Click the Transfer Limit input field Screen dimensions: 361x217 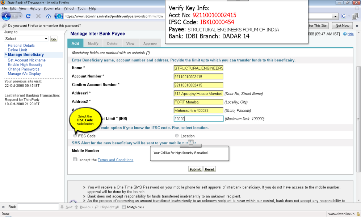coord(198,119)
